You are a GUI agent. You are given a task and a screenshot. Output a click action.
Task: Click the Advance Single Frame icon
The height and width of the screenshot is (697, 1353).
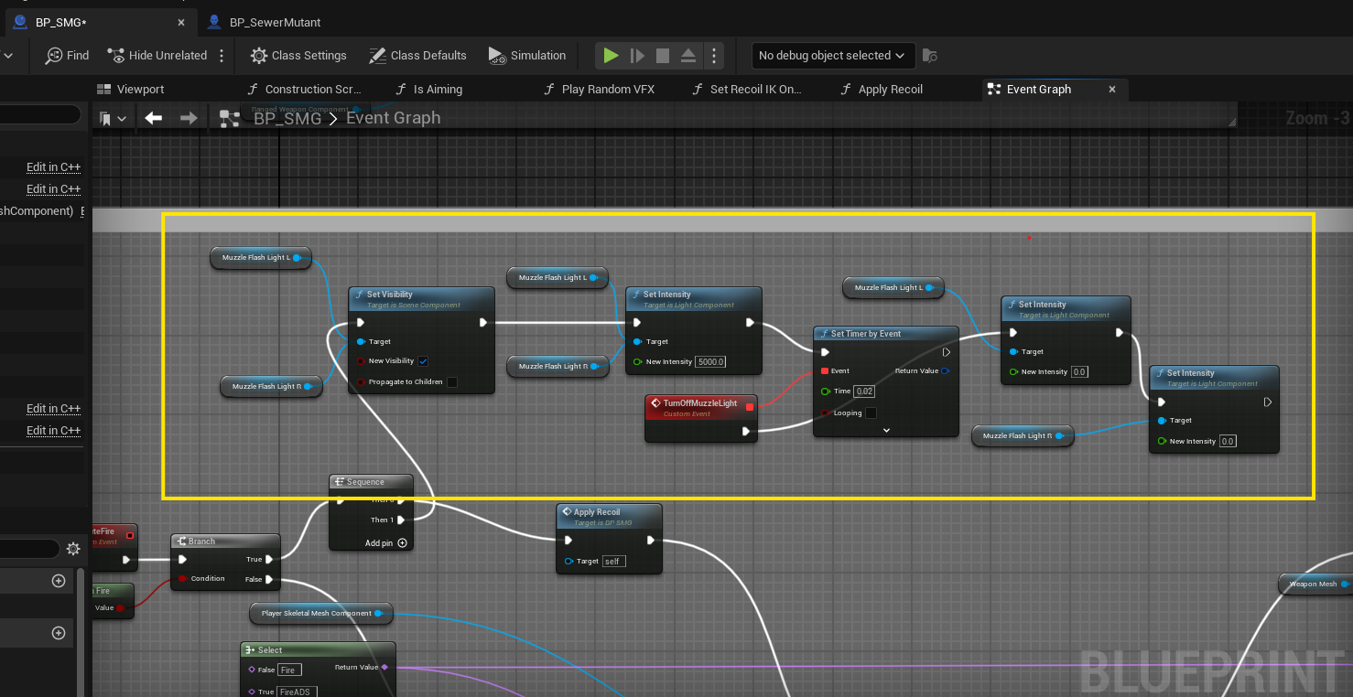(x=637, y=56)
